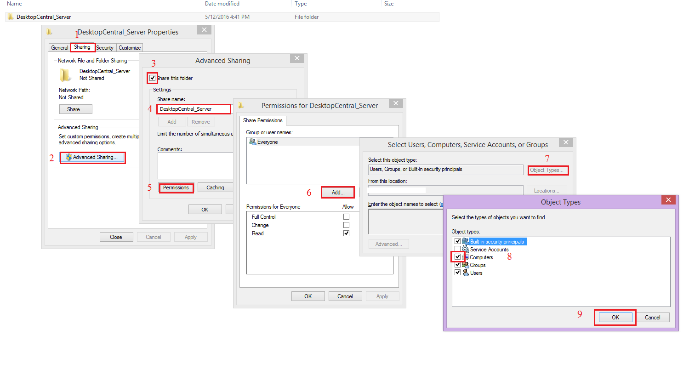Switch to the Security tab
This screenshot has height=392, width=689.
coord(105,48)
